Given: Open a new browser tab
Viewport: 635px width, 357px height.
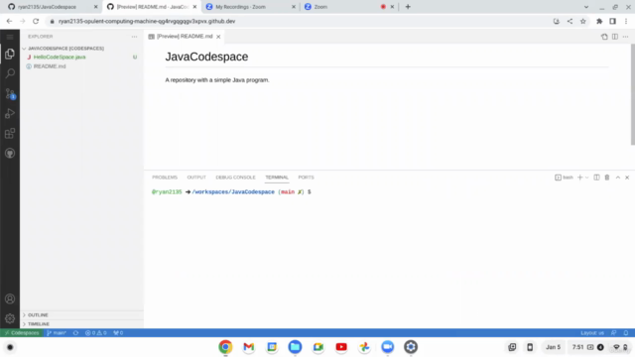Looking at the screenshot, I should [408, 7].
